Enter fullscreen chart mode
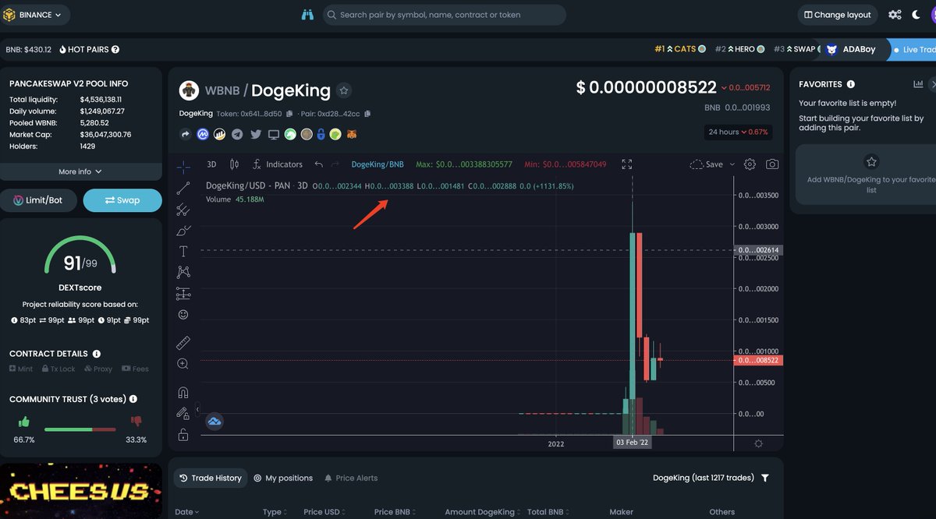Screen dimensions: 936x519 pyautogui.click(x=627, y=164)
